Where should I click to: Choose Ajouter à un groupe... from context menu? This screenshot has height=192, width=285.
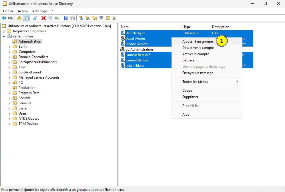coord(207,41)
